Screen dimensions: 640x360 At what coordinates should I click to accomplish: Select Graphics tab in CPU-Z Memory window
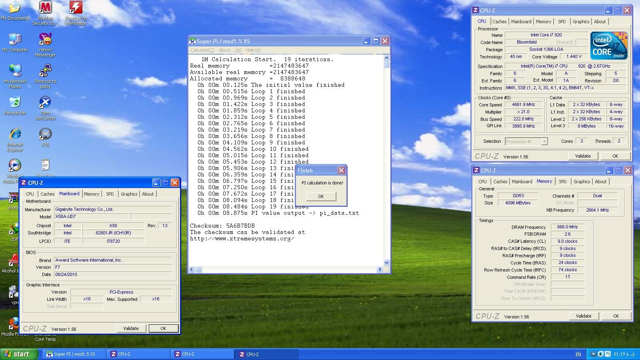(582, 182)
